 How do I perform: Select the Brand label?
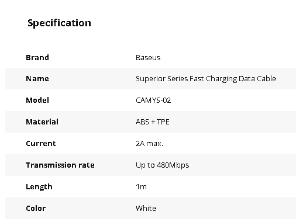coord(37,58)
